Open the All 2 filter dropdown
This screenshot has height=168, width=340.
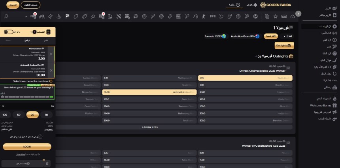(x=287, y=36)
